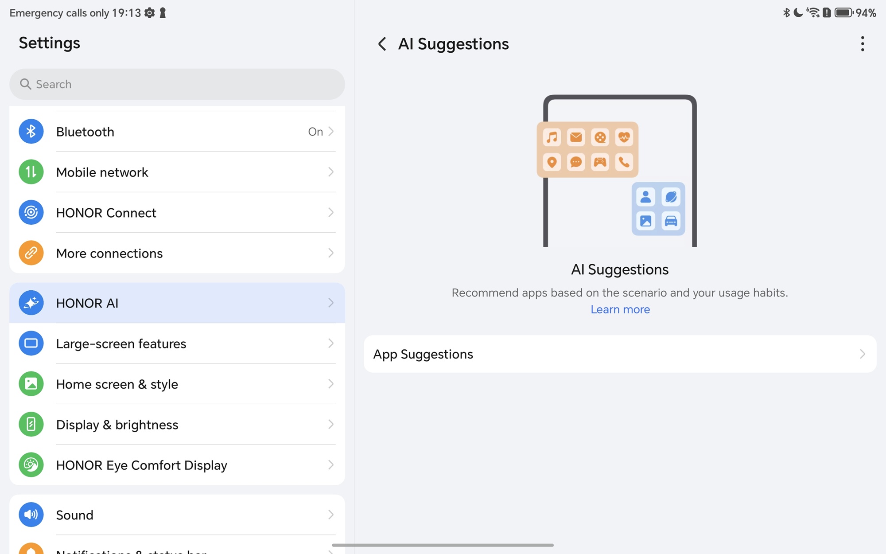This screenshot has width=886, height=554.
Task: Open the App Suggestions row
Action: click(x=619, y=354)
